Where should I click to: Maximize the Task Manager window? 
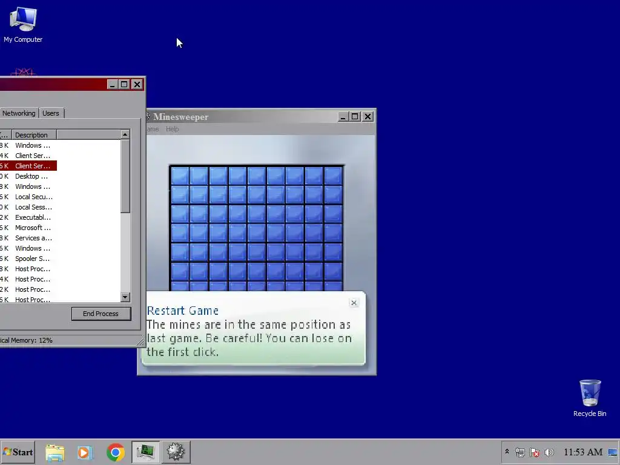pos(124,84)
